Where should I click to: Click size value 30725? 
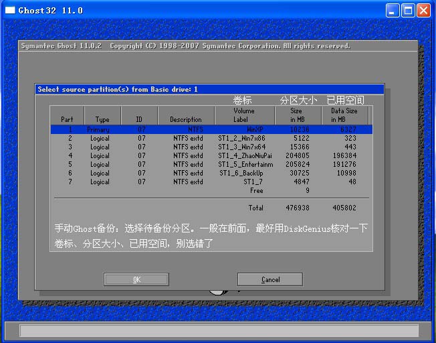[300, 173]
